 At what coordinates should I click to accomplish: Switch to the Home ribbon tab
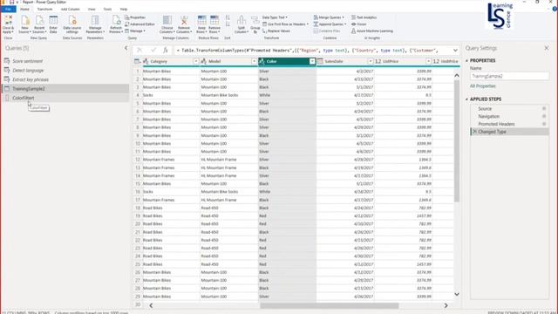[24, 10]
